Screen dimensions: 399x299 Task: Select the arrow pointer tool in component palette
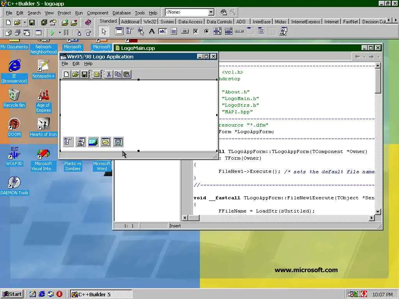click(104, 31)
